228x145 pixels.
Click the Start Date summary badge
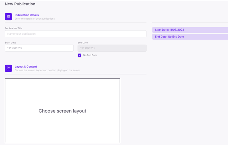190,30
